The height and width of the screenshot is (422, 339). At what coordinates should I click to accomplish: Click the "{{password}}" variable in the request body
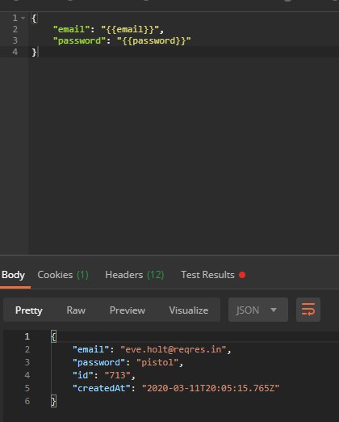coord(154,40)
